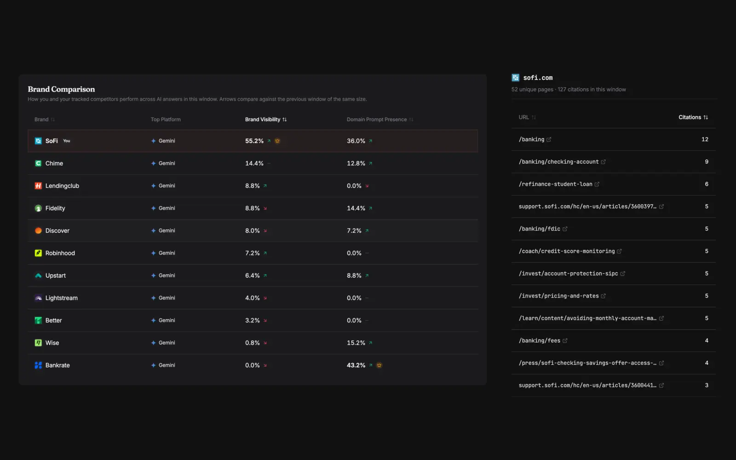Open external link icon for /banking/checking-account
Image resolution: width=736 pixels, height=460 pixels.
(603, 162)
